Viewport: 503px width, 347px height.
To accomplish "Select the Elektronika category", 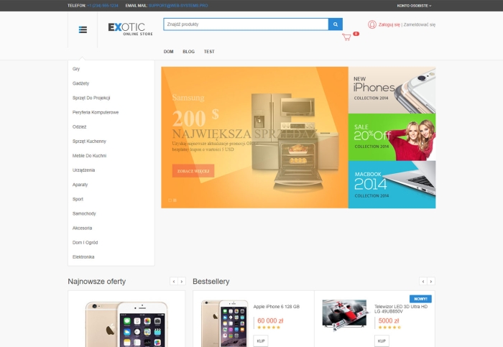I will click(83, 257).
